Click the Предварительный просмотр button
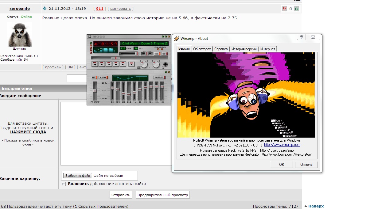 [163, 195]
